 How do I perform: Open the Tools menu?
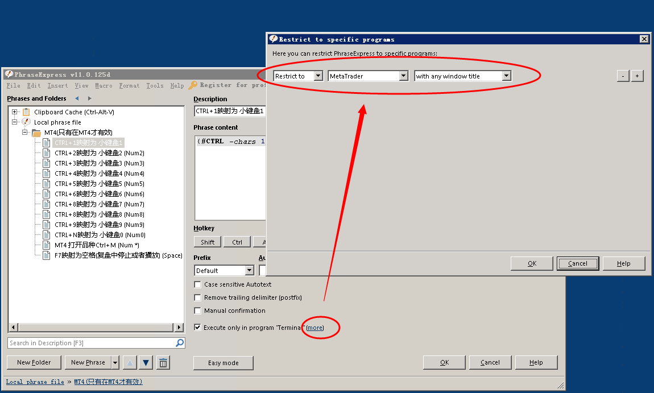155,85
